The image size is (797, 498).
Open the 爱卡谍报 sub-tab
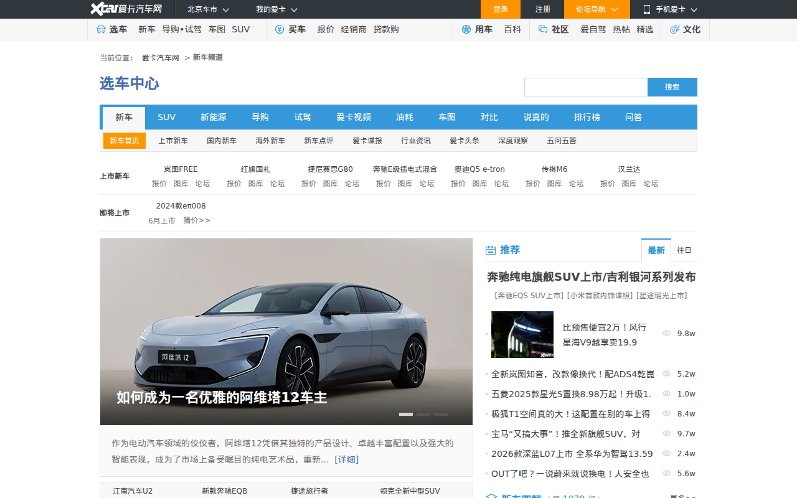(x=367, y=141)
